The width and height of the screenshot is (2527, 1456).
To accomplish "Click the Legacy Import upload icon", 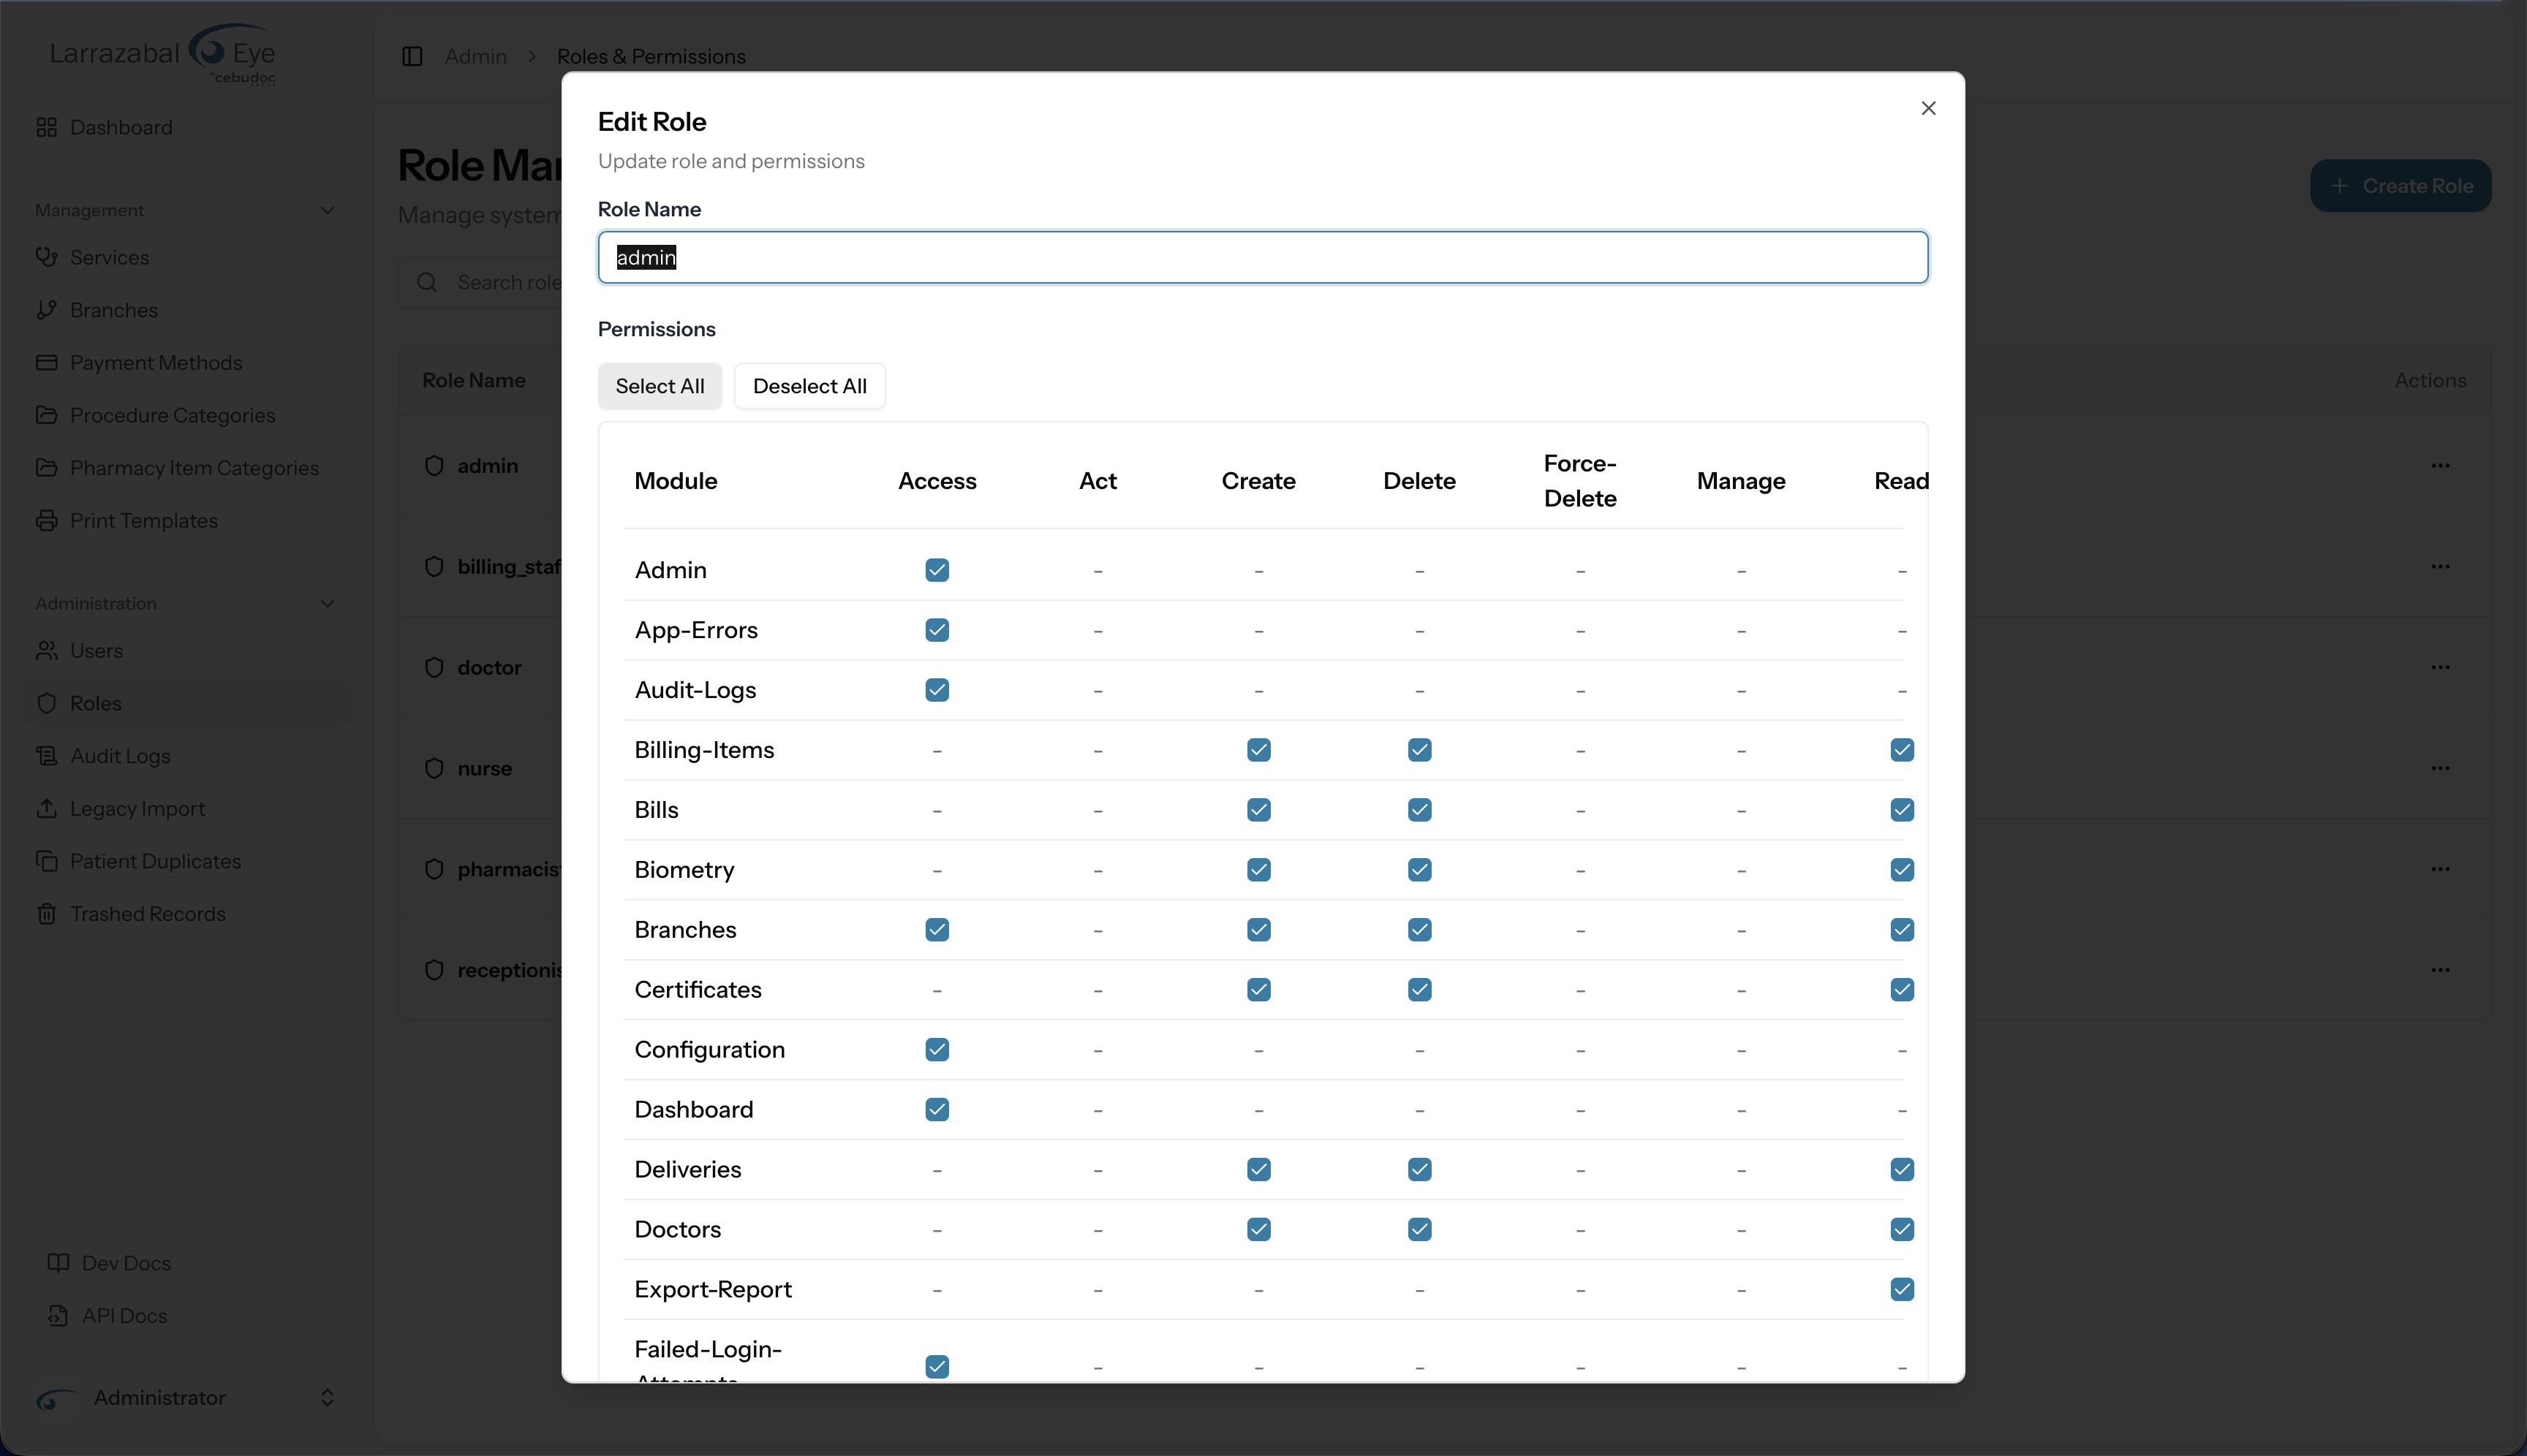I will (46, 808).
